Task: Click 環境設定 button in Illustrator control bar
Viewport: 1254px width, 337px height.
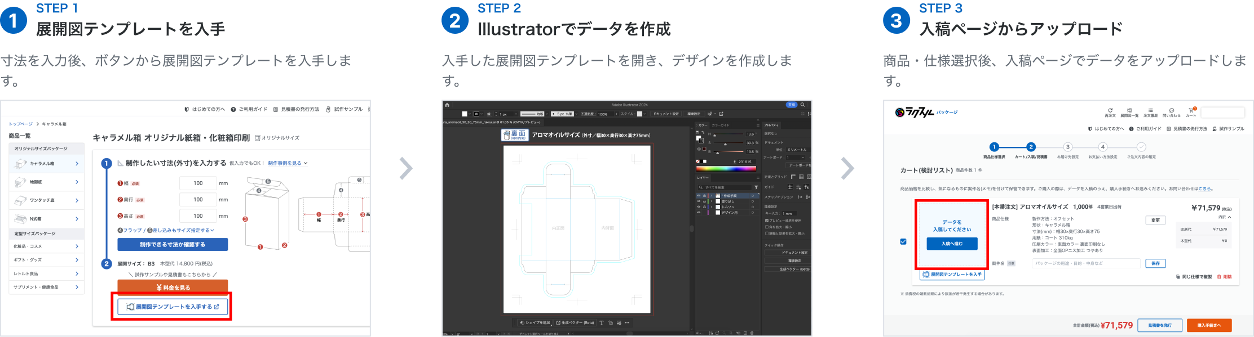Action: [x=694, y=114]
